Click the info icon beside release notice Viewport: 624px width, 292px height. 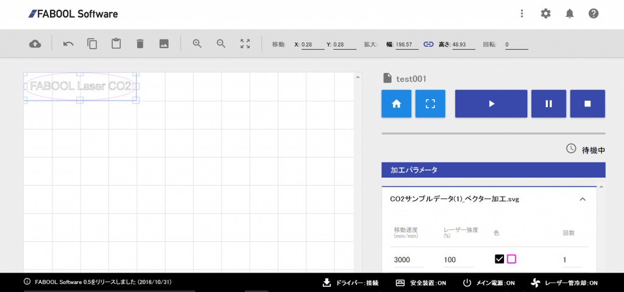(27, 282)
